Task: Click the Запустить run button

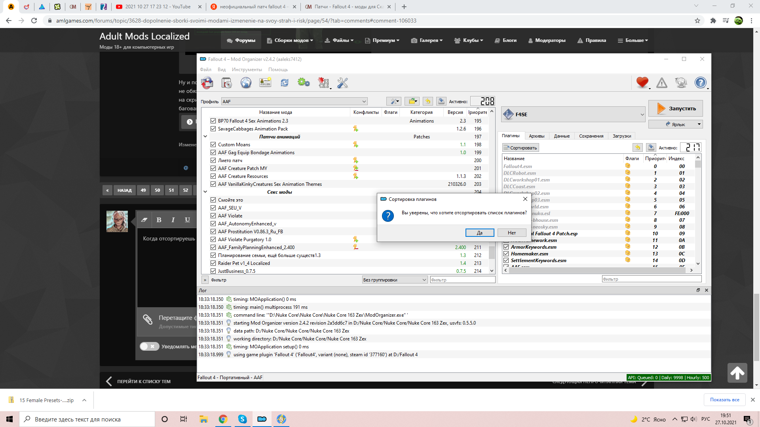Action: [676, 108]
